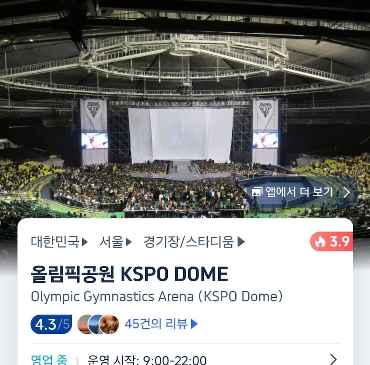Tap the 앱에서 더 보기 button
The image size is (370, 365).
click(x=299, y=192)
